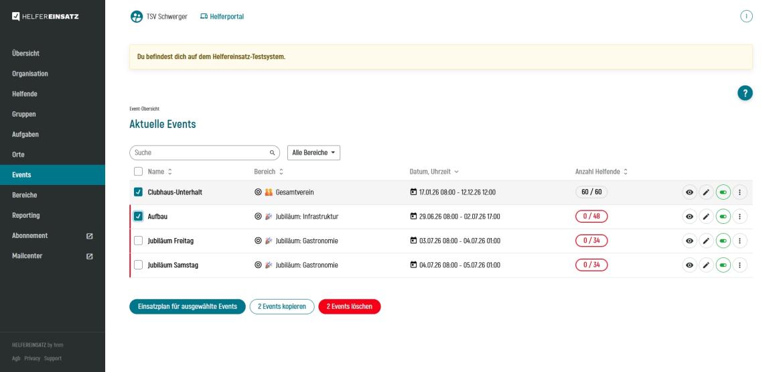
Task: View Jubiläum Samstag via eye icon
Action: 689,265
